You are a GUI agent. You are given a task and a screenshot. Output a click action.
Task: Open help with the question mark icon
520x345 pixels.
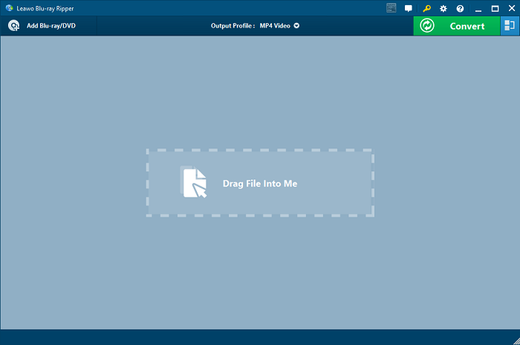460,9
